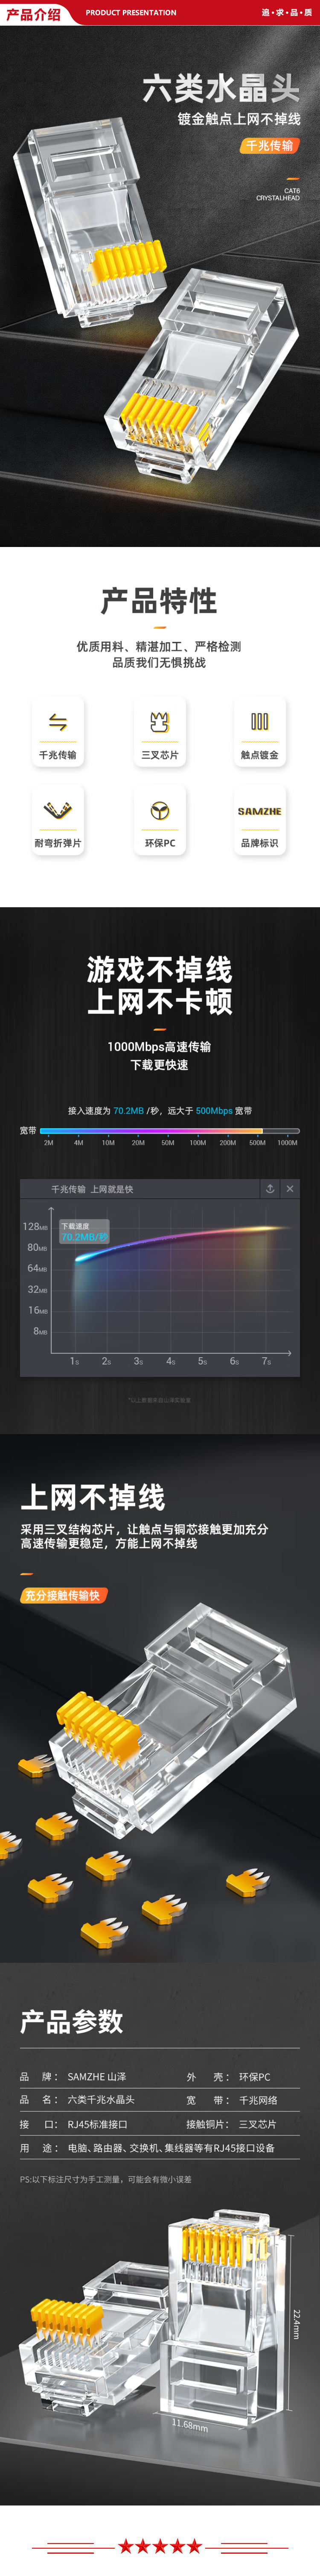Image resolution: width=320 pixels, height=2576 pixels.
Task: Click the 千兆传输 transfer arrows icon
Action: 58,722
